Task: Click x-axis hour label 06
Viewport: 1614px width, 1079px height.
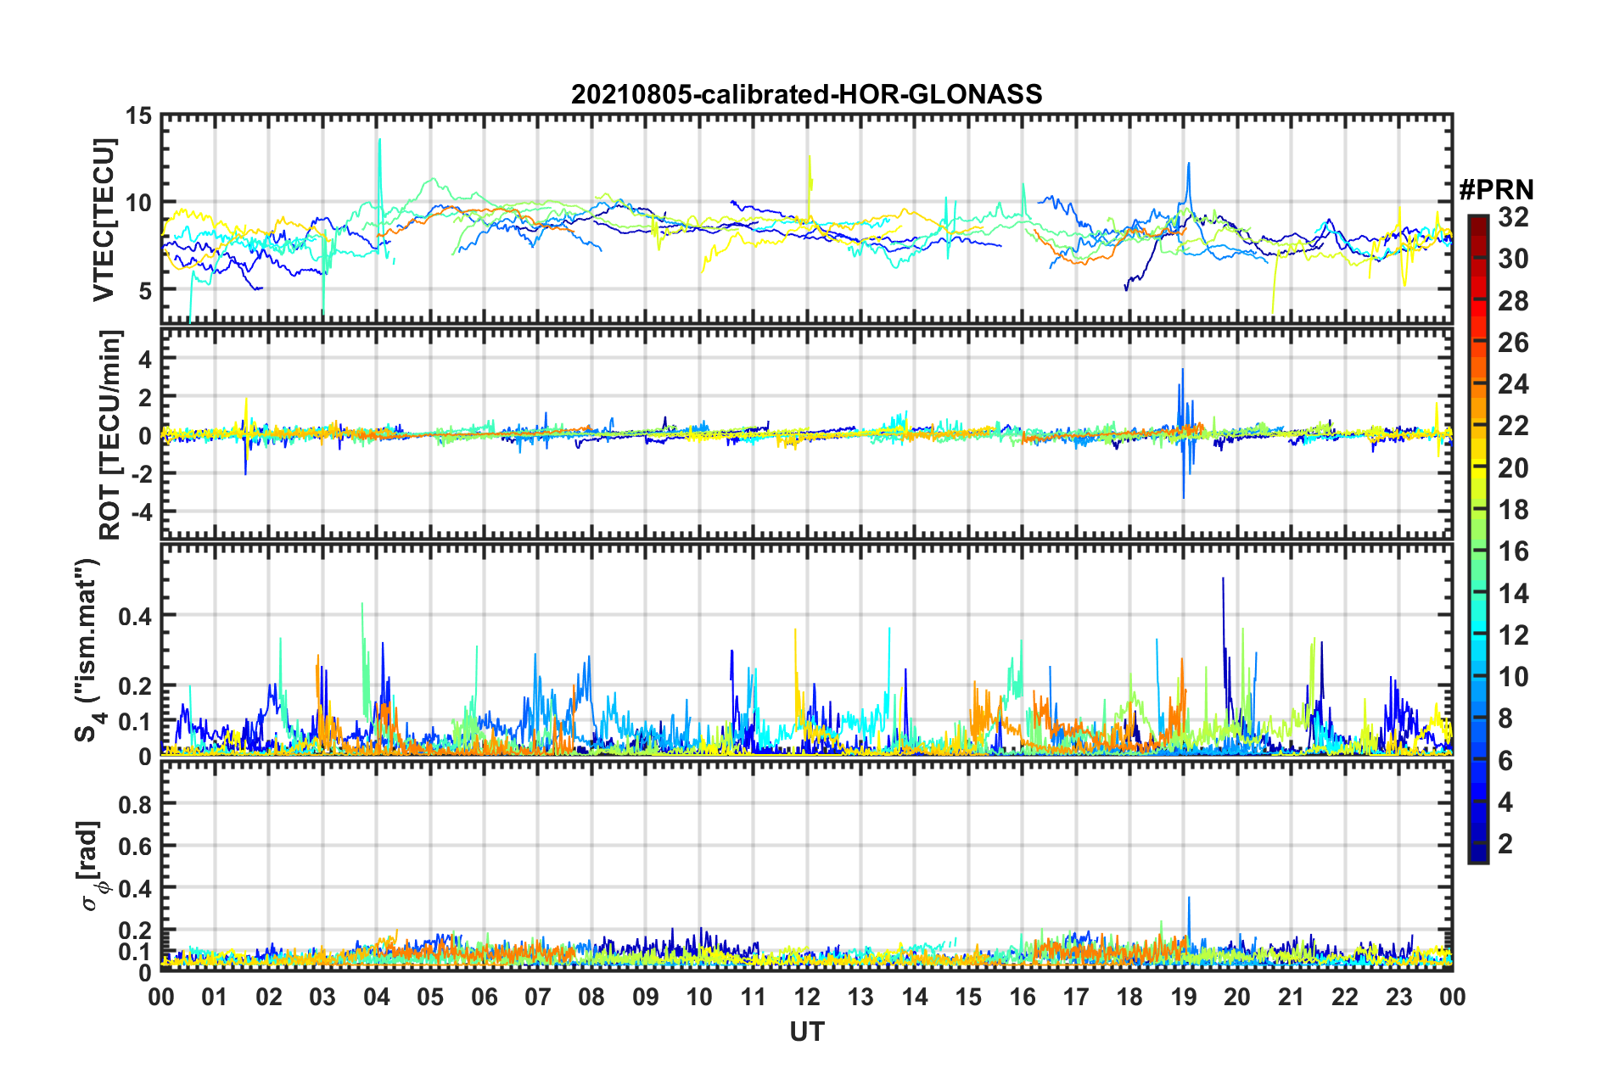Action: coord(485,997)
